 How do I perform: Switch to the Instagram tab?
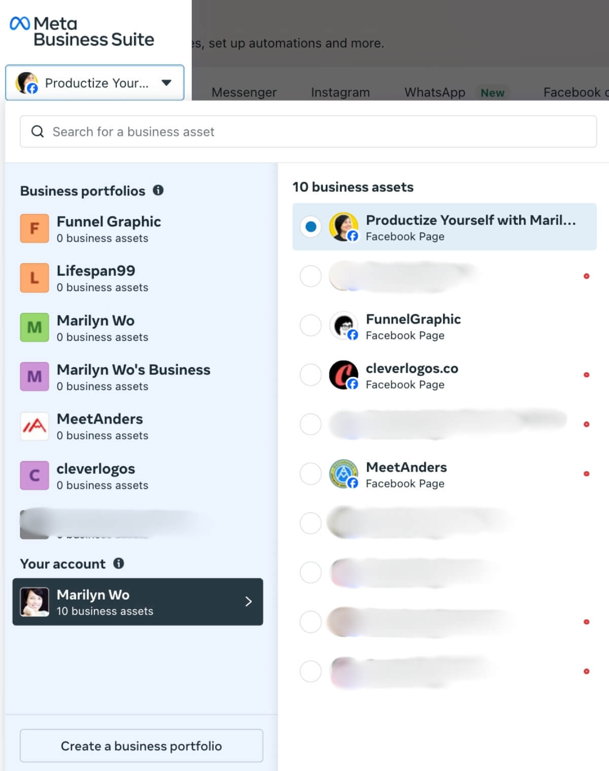(x=340, y=92)
